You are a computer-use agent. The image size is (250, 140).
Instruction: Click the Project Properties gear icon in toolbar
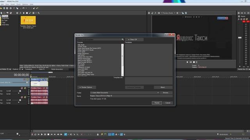coord(11,8)
